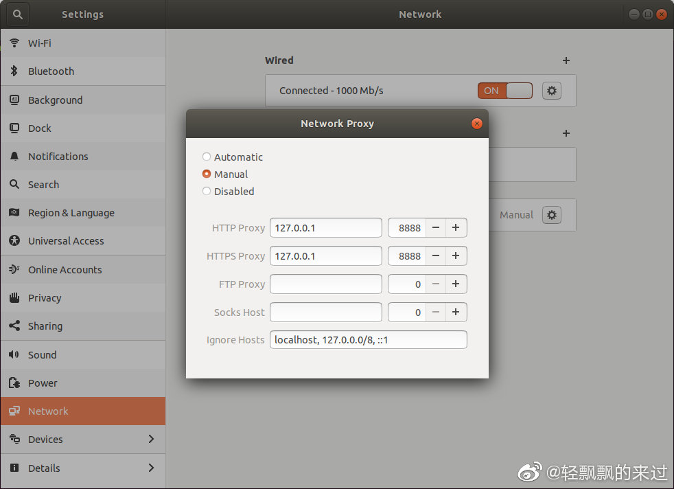Expand the Details submenu chevron
The height and width of the screenshot is (489, 674).
[x=151, y=468]
